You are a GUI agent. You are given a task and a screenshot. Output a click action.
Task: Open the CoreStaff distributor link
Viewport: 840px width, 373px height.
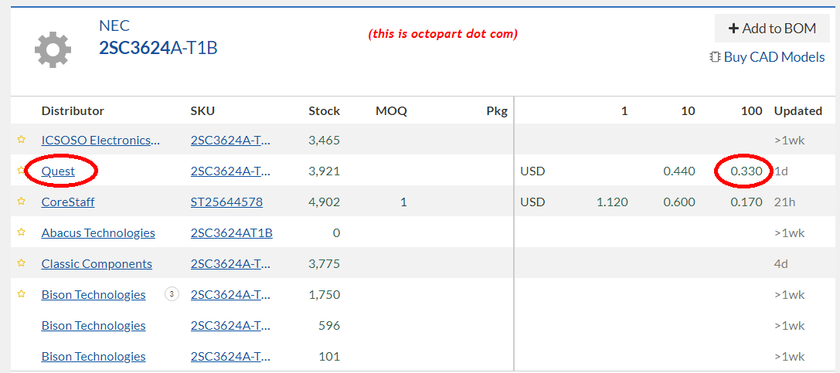68,202
